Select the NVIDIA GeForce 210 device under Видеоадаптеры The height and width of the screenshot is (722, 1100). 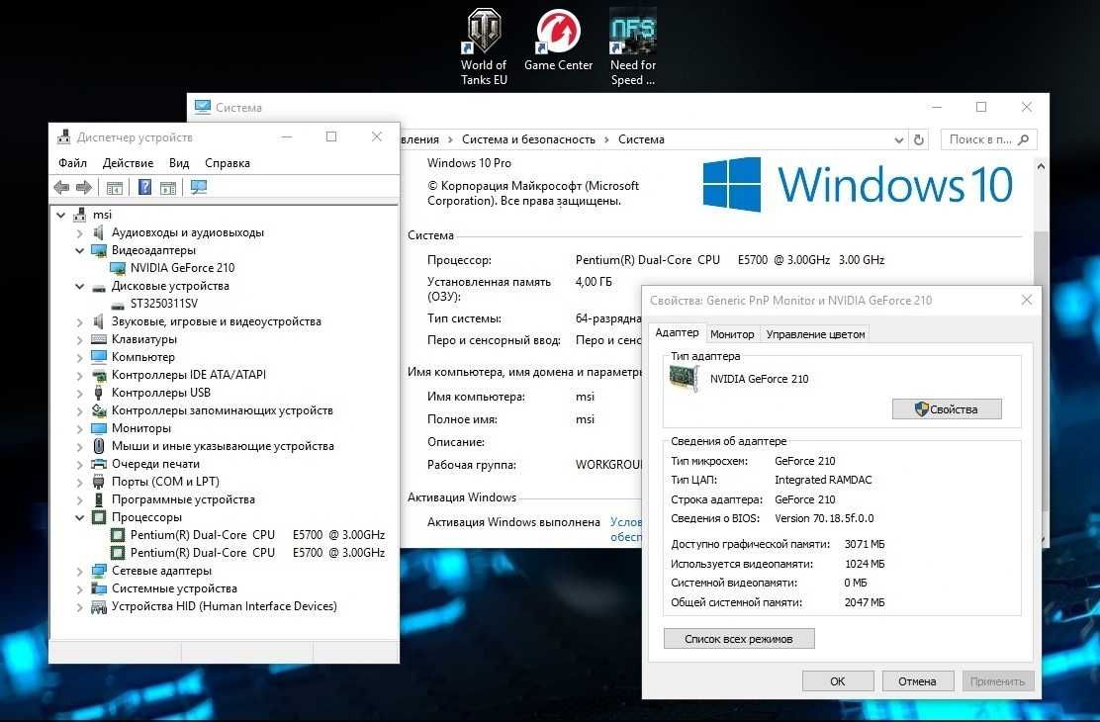coord(182,268)
